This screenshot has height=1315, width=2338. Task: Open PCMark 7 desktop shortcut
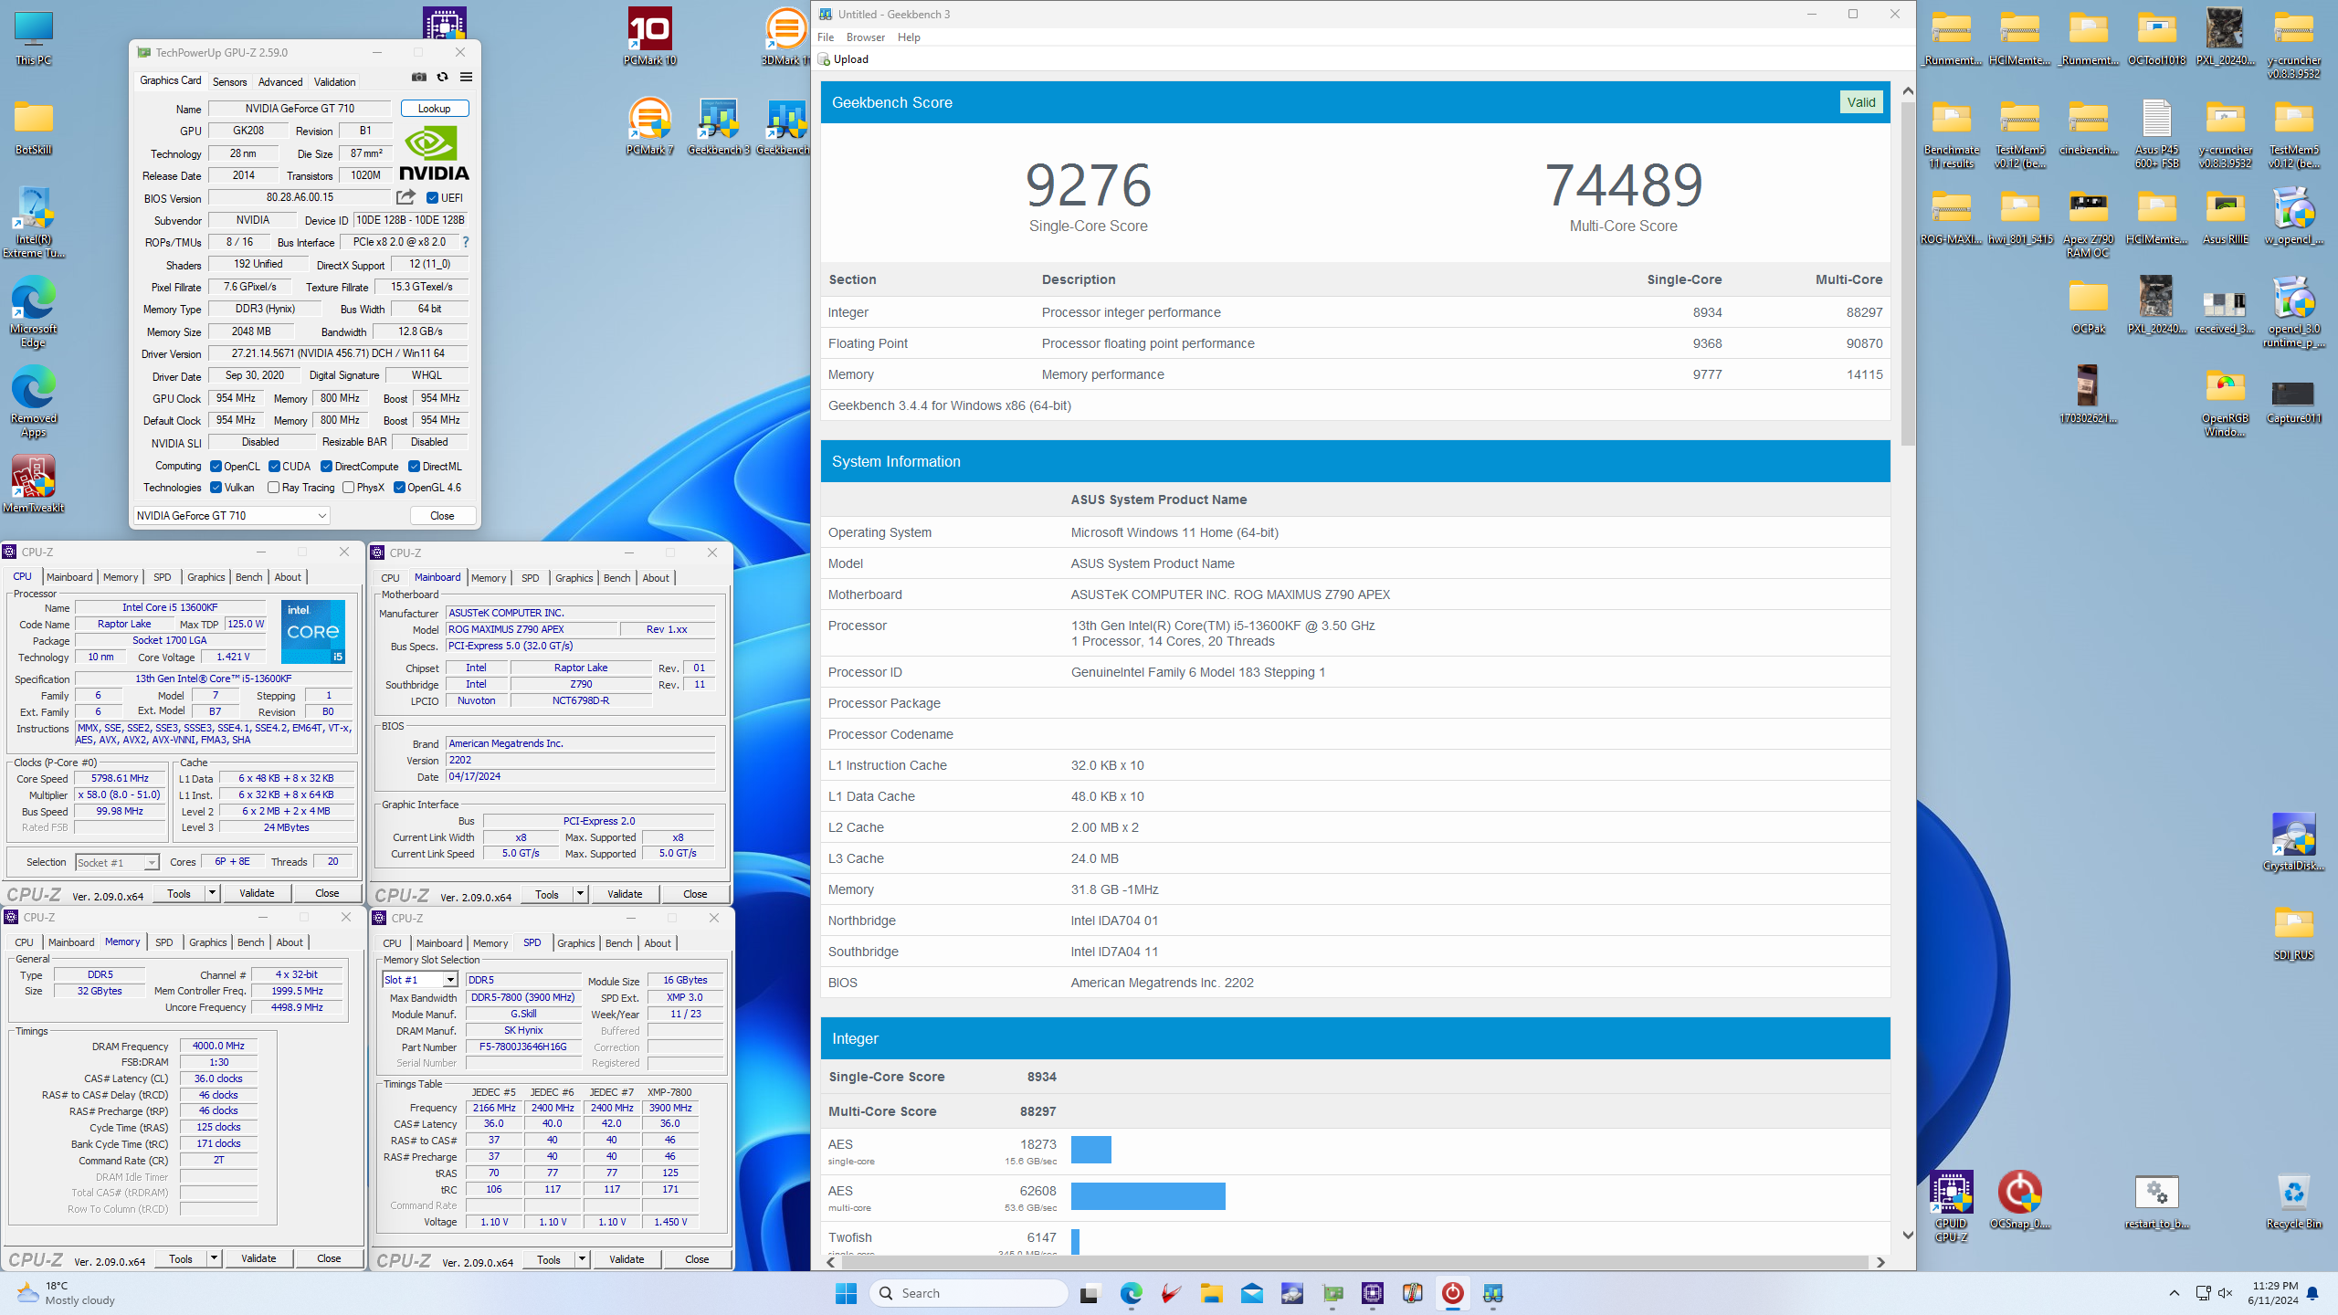[649, 126]
